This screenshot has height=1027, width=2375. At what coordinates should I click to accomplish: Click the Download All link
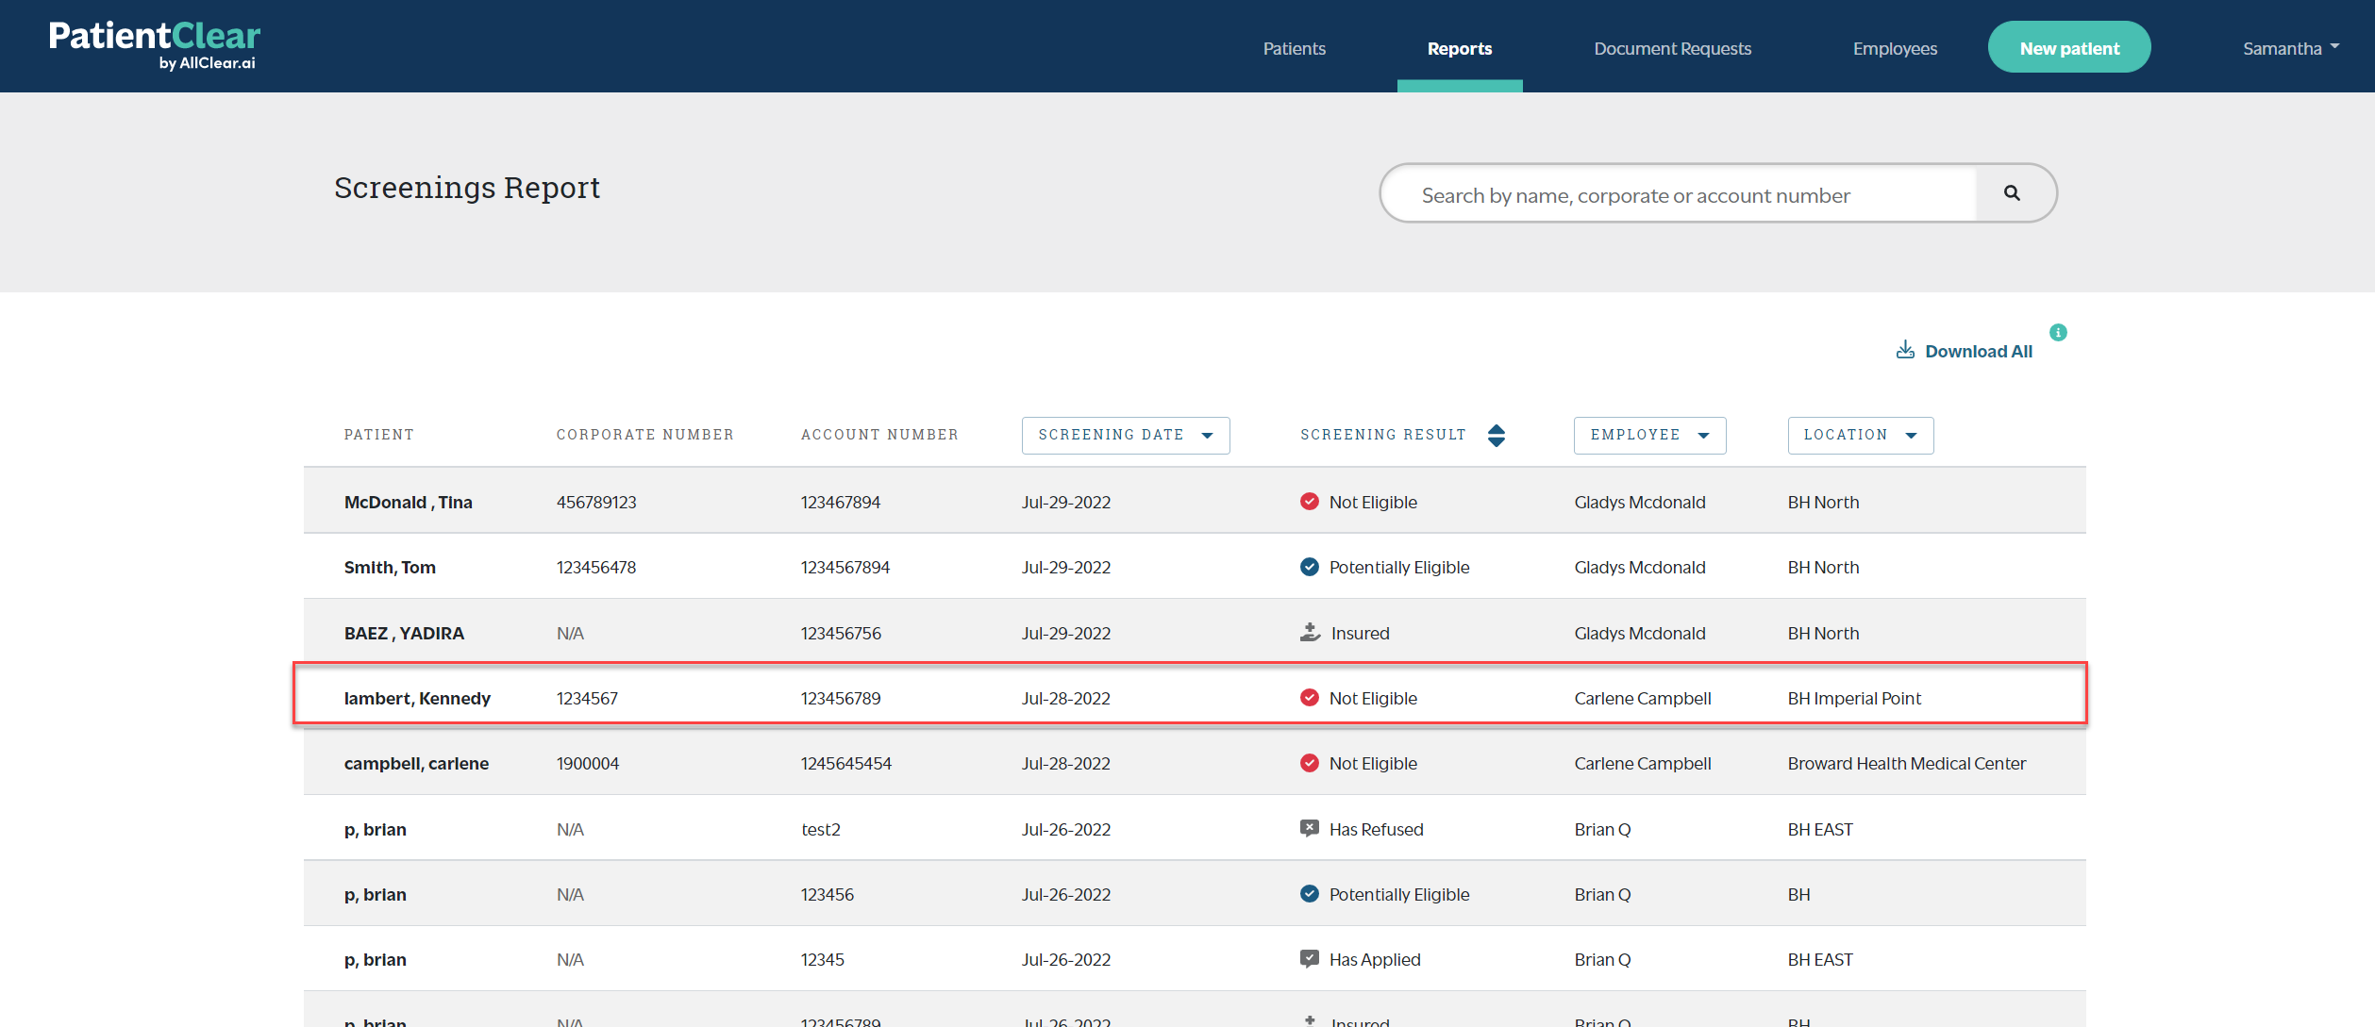click(x=1978, y=351)
